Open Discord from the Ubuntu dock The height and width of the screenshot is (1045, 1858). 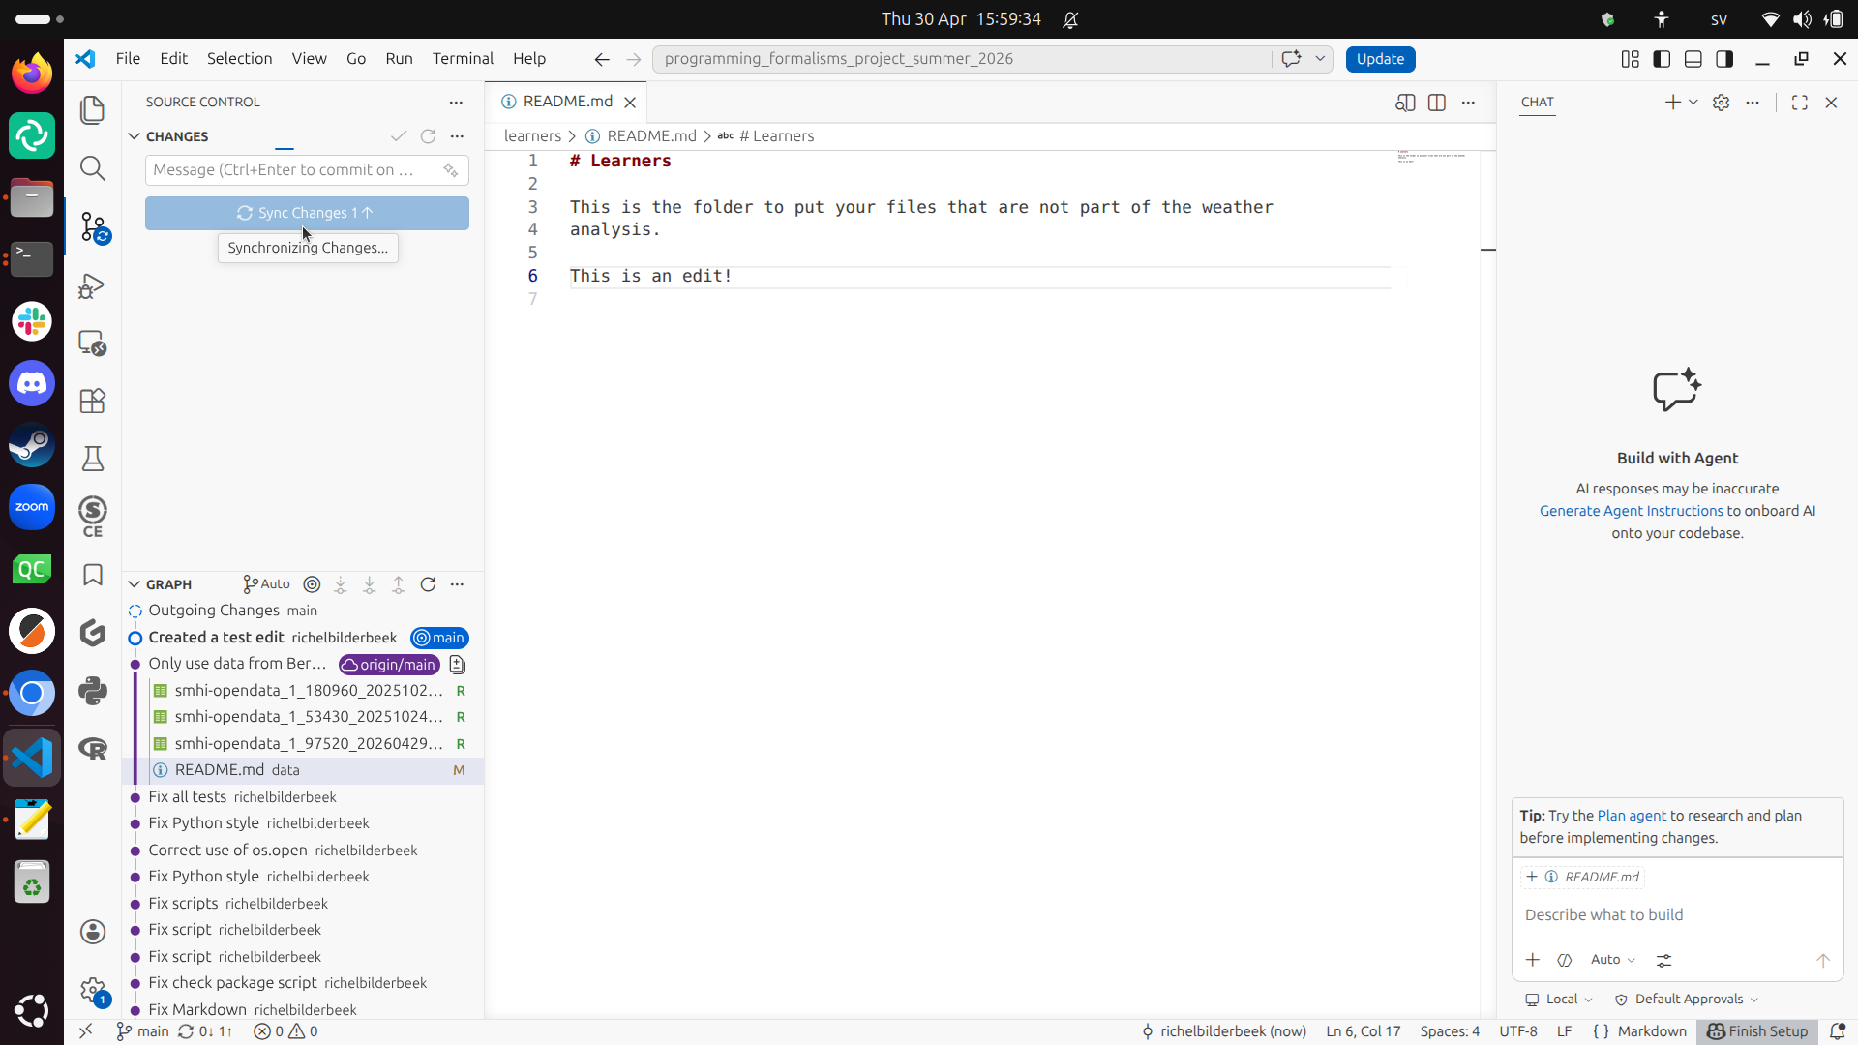click(32, 384)
